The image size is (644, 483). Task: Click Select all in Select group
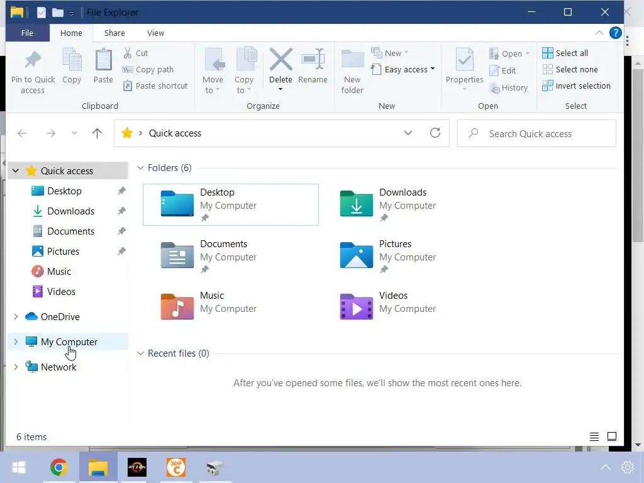click(565, 53)
